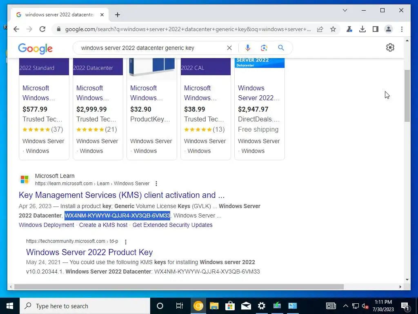418x314 pixels.
Task: Open the Create a KMS host sitelink
Action: coord(103,225)
